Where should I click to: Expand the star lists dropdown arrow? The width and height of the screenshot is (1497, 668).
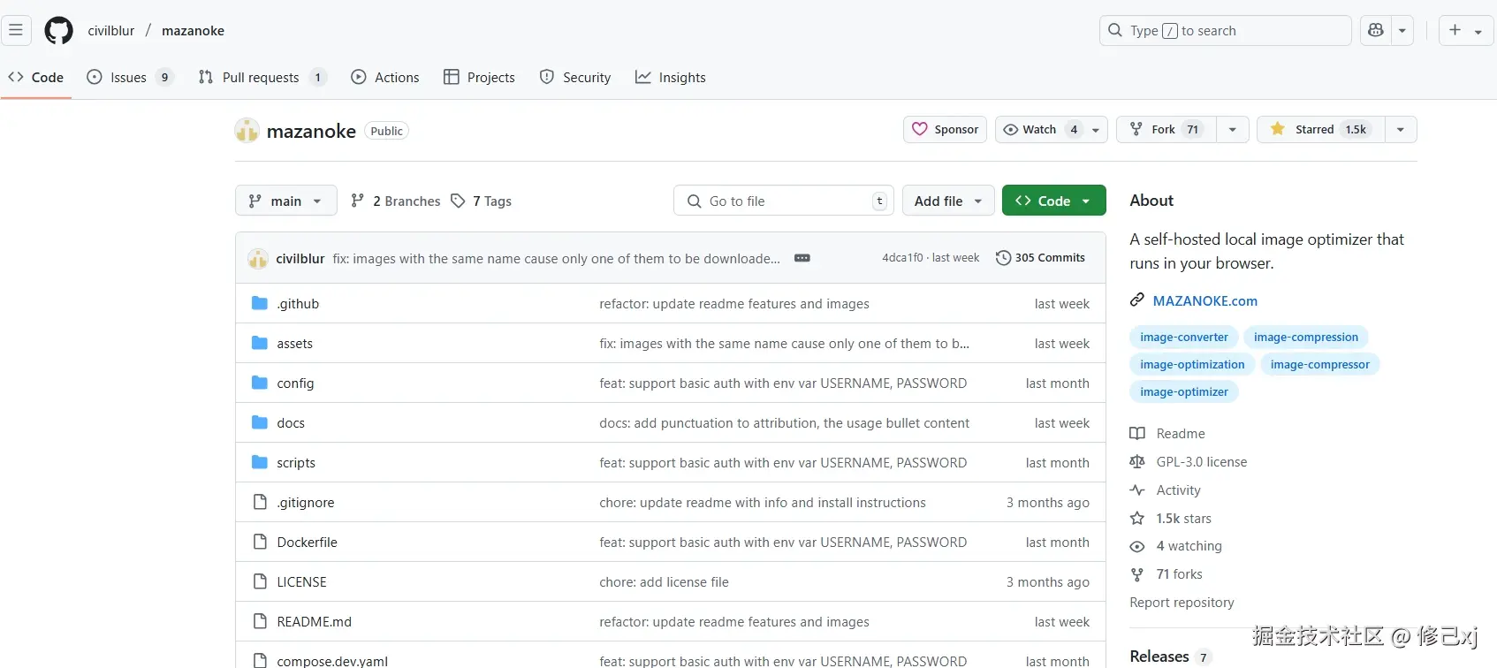click(1401, 129)
